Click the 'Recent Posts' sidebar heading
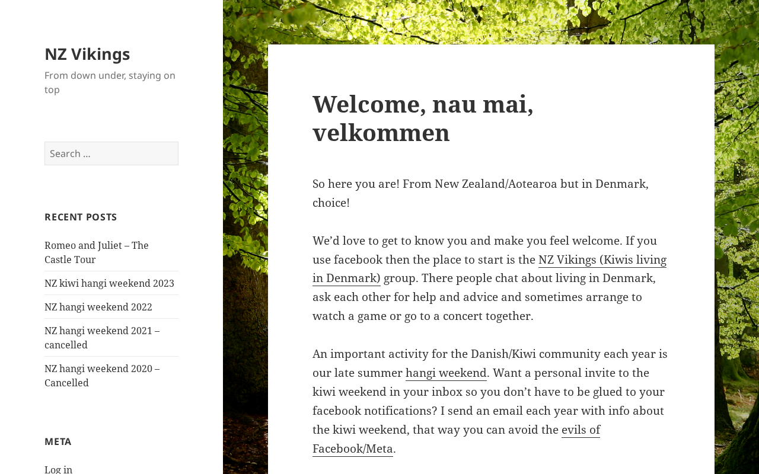Screen dimensions: 759x474 click(x=81, y=217)
